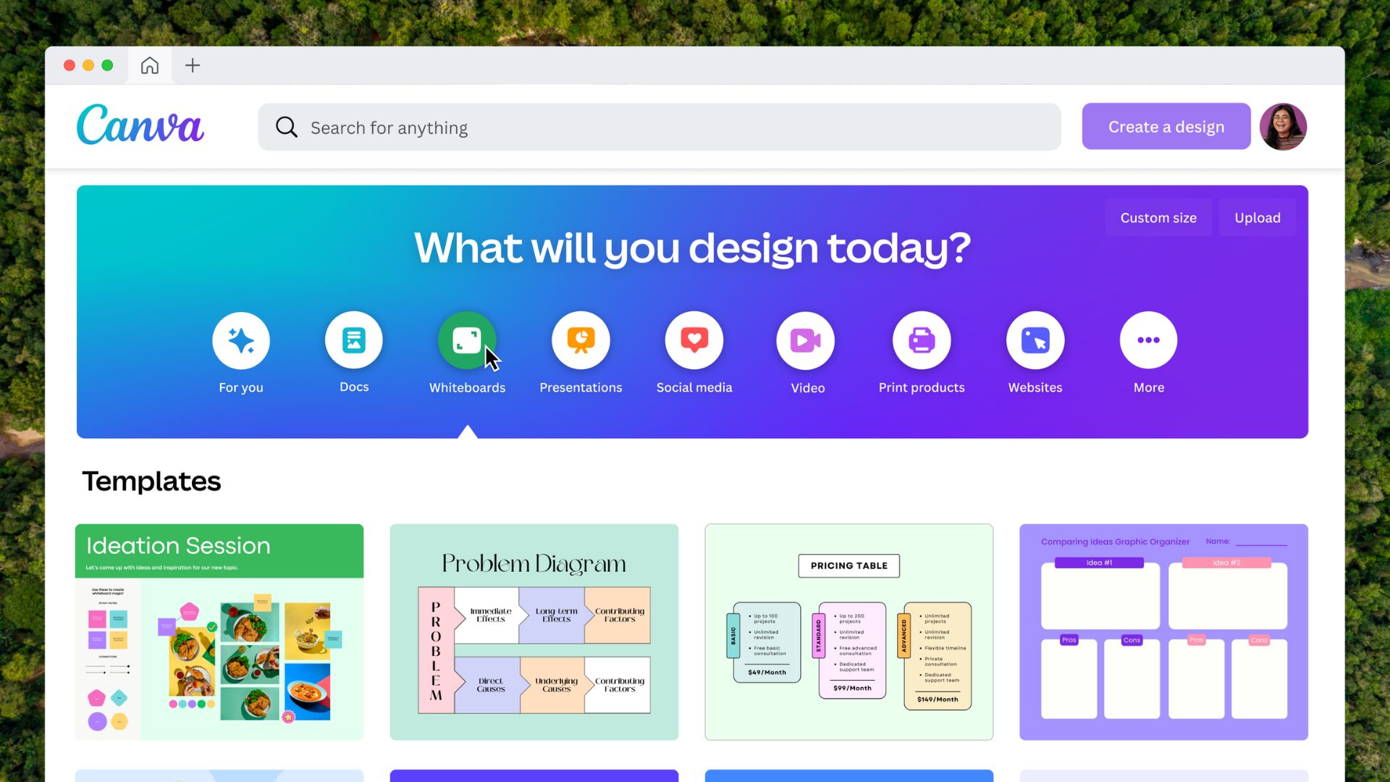
Task: Click the Canva home logo
Action: pyautogui.click(x=141, y=125)
